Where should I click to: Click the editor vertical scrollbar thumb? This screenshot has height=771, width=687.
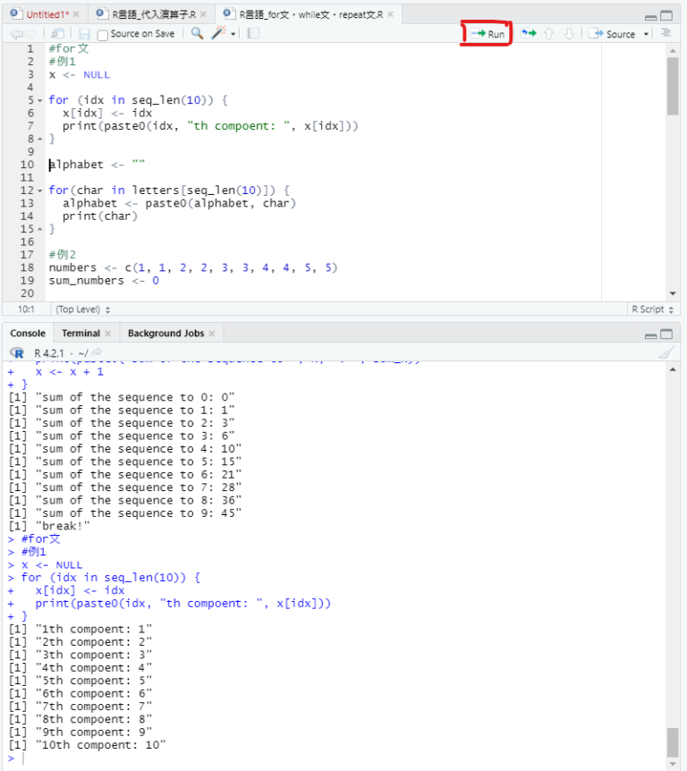pos(673,85)
